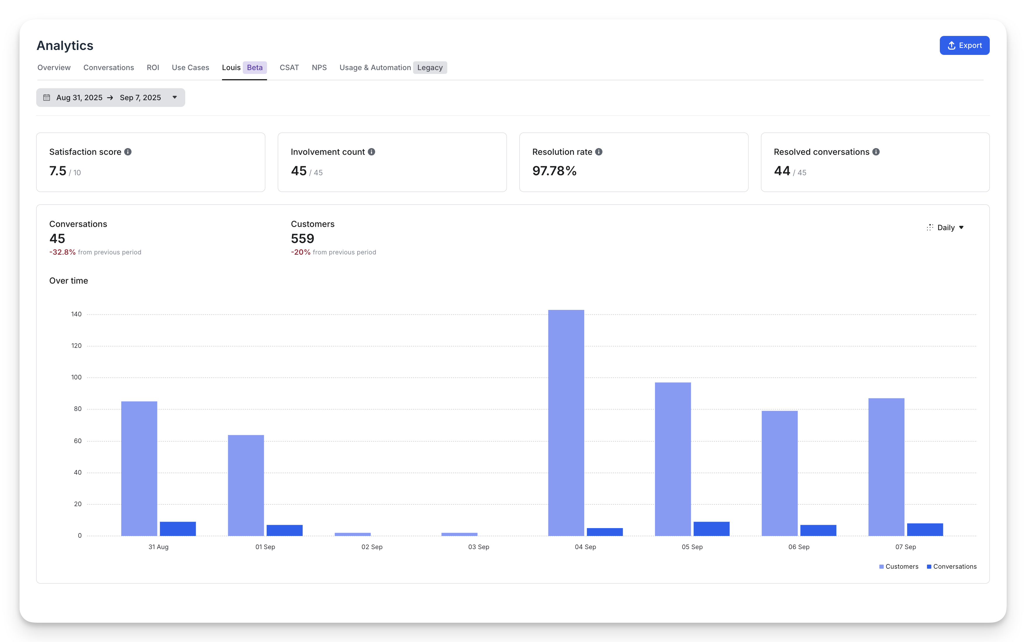
Task: Click the 04 Sep Customers bar
Action: (566, 422)
